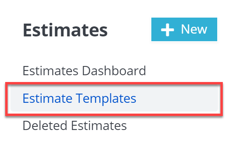Image resolution: width=228 pixels, height=156 pixels.
Task: Click the blue Estimate Templates link text
Action: 79,98
